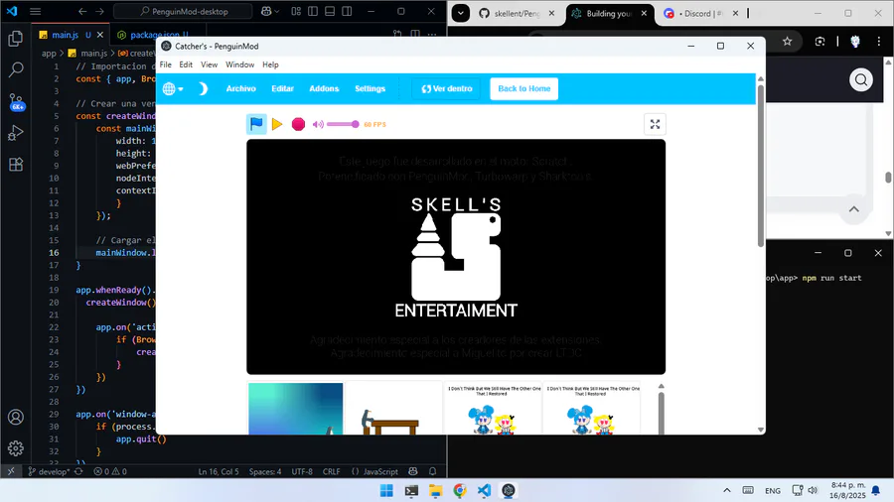Viewport: 894px width, 502px height.
Task: Open VS Code Manage gear icon
Action: (16, 448)
